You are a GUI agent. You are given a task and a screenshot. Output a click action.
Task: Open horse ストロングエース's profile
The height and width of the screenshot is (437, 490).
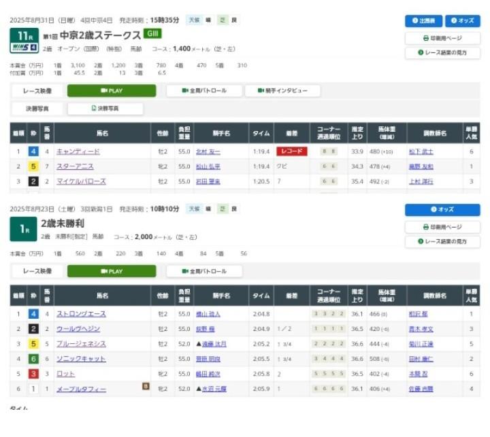click(81, 314)
